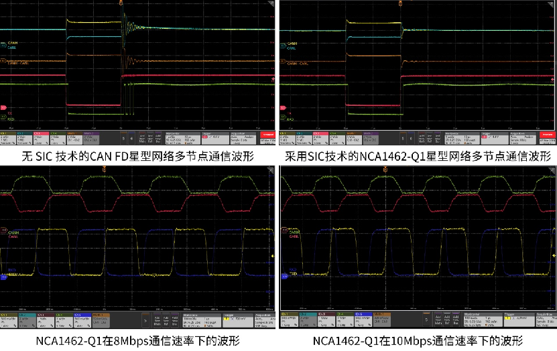The width and height of the screenshot is (557, 351).
Task: Click Add New Ref in 10Mbps panel
Action: (x=447, y=320)
